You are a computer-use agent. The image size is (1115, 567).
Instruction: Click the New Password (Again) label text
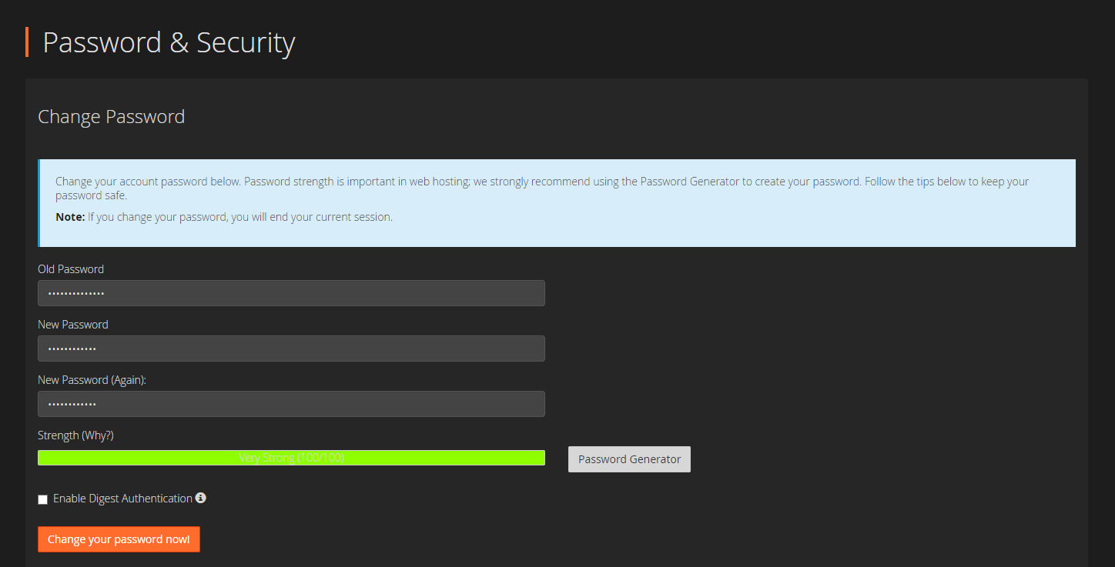pyautogui.click(x=91, y=379)
